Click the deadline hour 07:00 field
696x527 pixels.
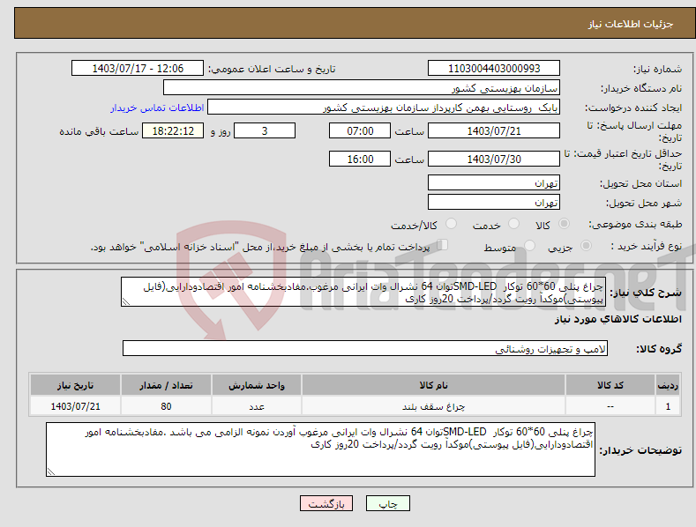[360, 130]
